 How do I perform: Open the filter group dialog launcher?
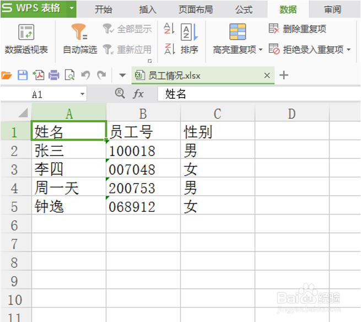[x=150, y=61]
